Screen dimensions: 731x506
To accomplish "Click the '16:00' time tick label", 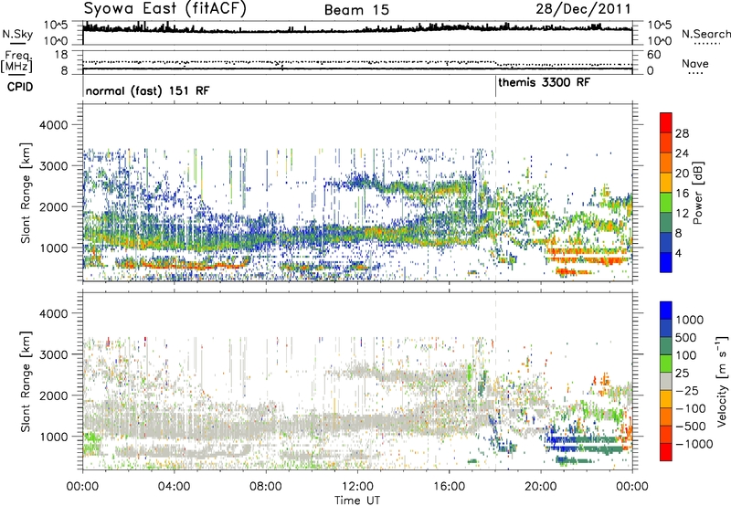I will (x=449, y=487).
